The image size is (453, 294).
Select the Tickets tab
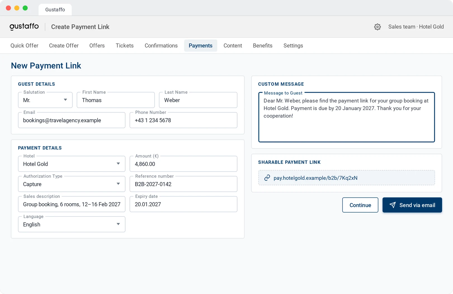(x=125, y=46)
